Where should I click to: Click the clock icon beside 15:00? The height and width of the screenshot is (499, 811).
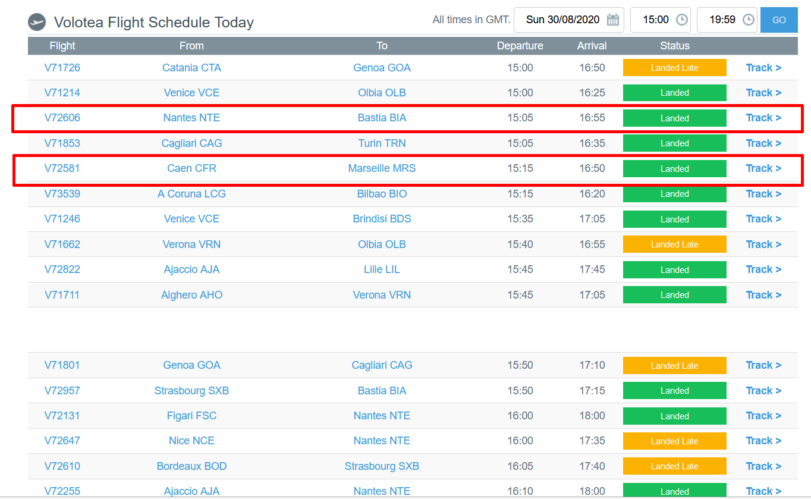click(x=682, y=20)
